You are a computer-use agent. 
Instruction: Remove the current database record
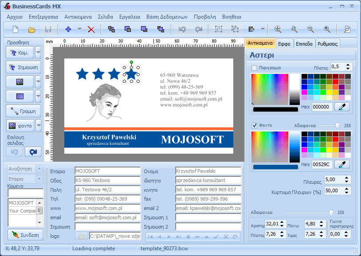(197, 237)
